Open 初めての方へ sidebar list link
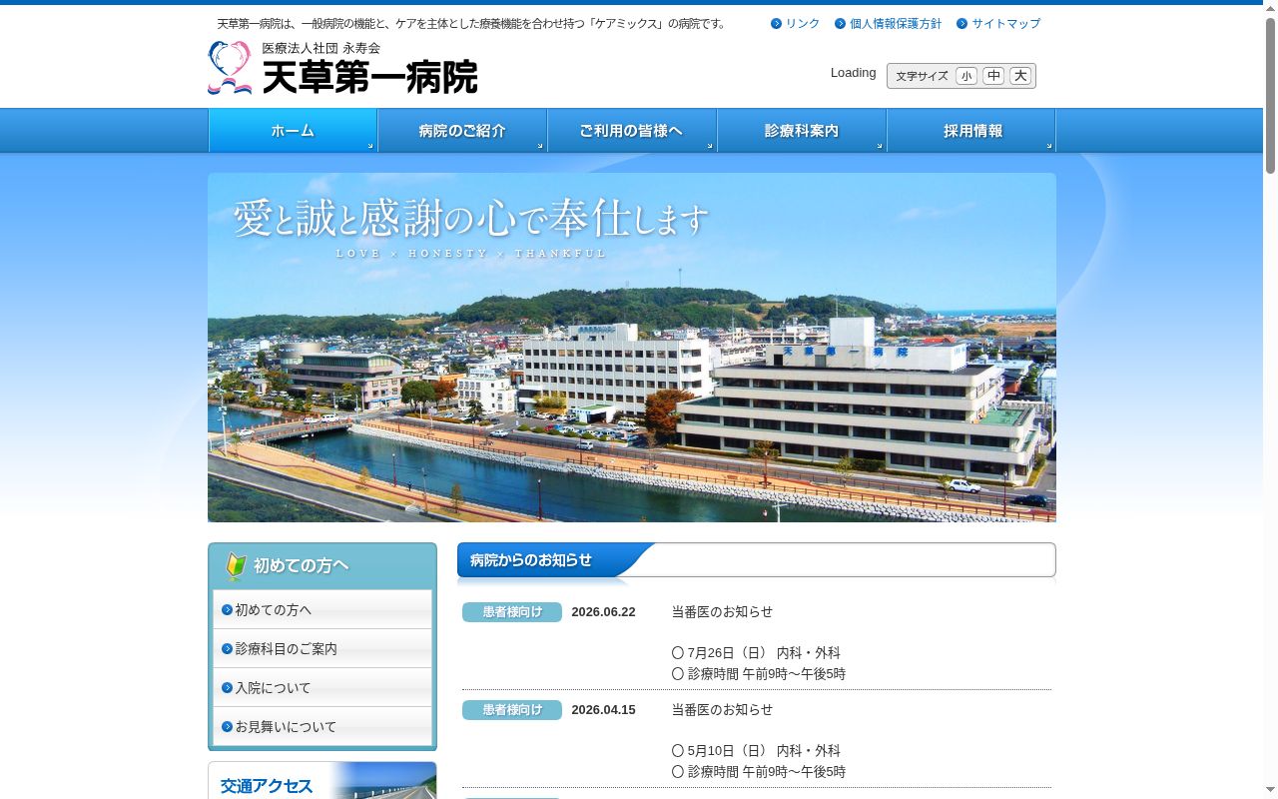The height and width of the screenshot is (799, 1278). click(x=322, y=609)
